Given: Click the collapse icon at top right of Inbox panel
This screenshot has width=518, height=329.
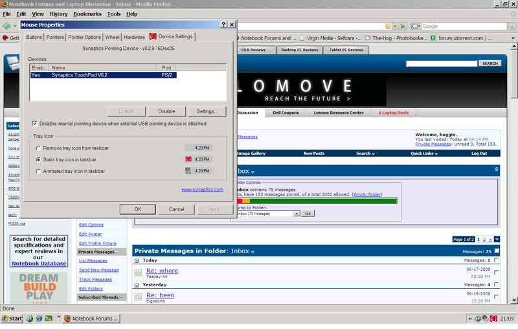Looking at the screenshot, I should (x=496, y=169).
